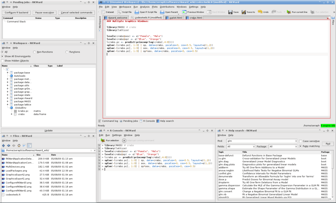Select Functions radio button

point(67,52)
